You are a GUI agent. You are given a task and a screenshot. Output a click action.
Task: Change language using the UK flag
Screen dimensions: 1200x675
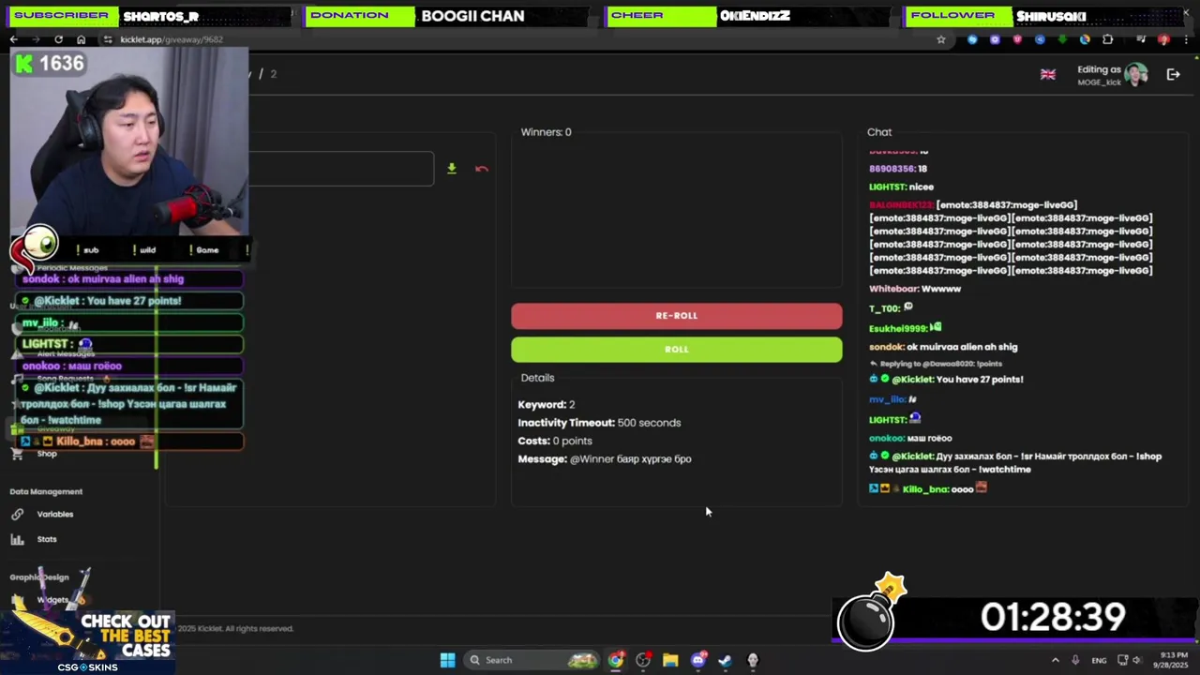[x=1048, y=74]
